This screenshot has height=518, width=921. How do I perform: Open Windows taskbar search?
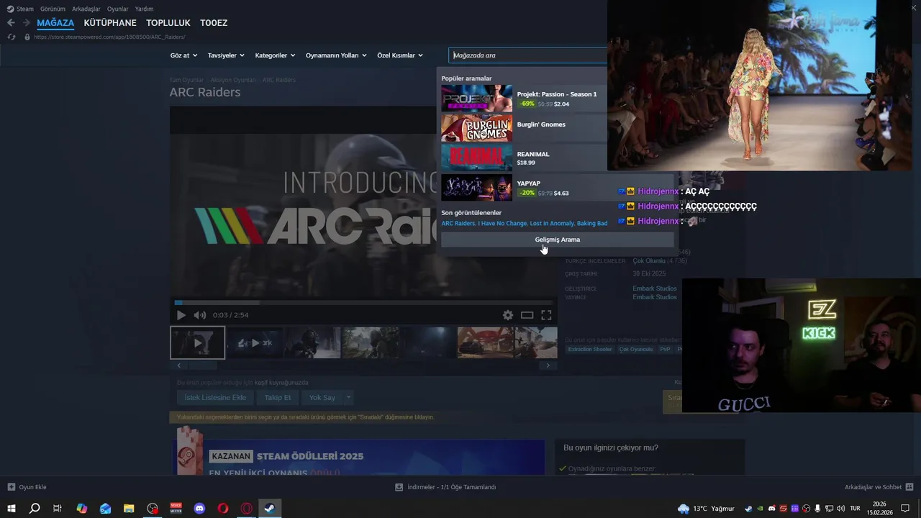35,509
